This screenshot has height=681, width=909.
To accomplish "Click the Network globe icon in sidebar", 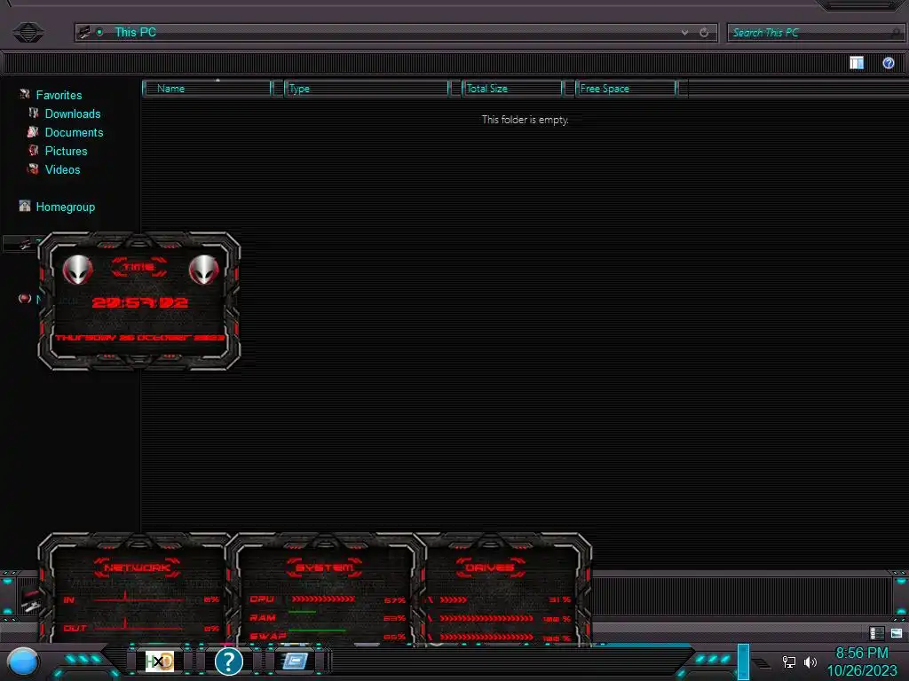I will coord(24,298).
